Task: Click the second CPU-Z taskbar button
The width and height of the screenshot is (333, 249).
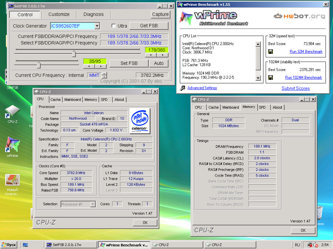Action: 230,245
